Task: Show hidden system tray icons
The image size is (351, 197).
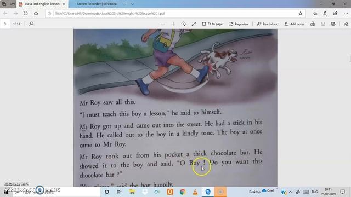Action: point(291,192)
